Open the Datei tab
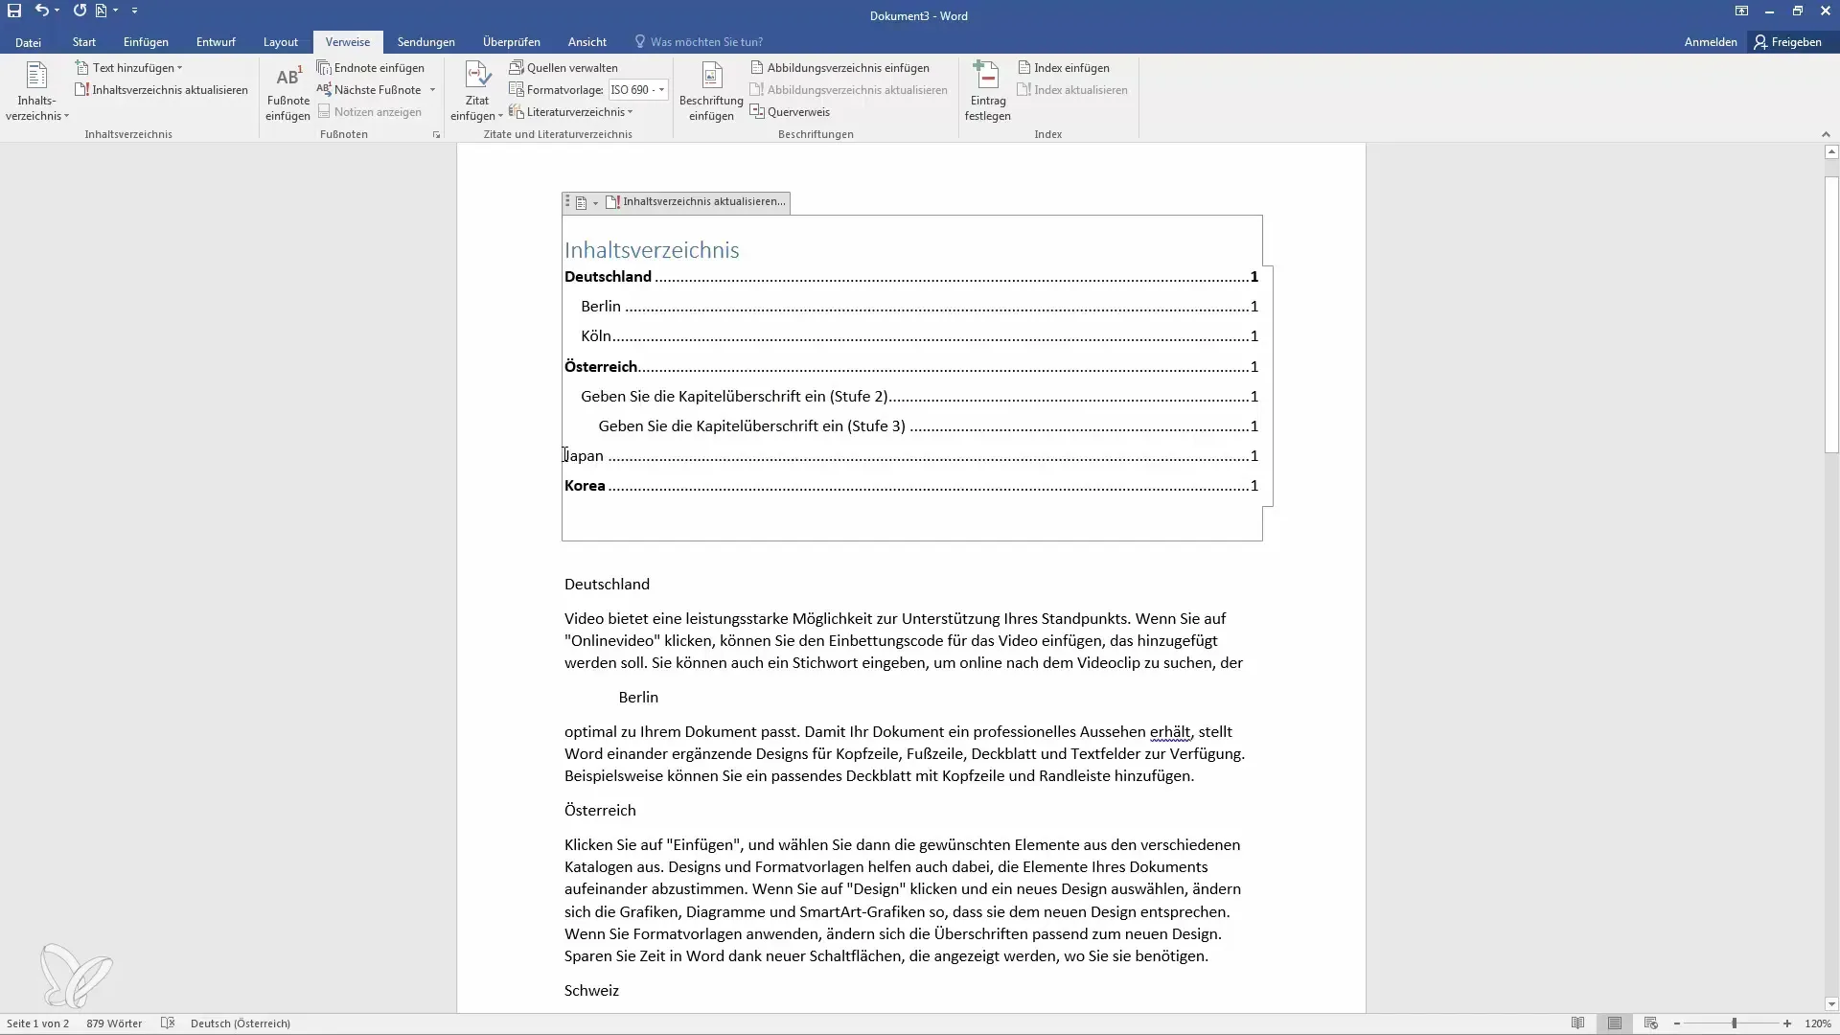This screenshot has width=1840, height=1035. 28,42
